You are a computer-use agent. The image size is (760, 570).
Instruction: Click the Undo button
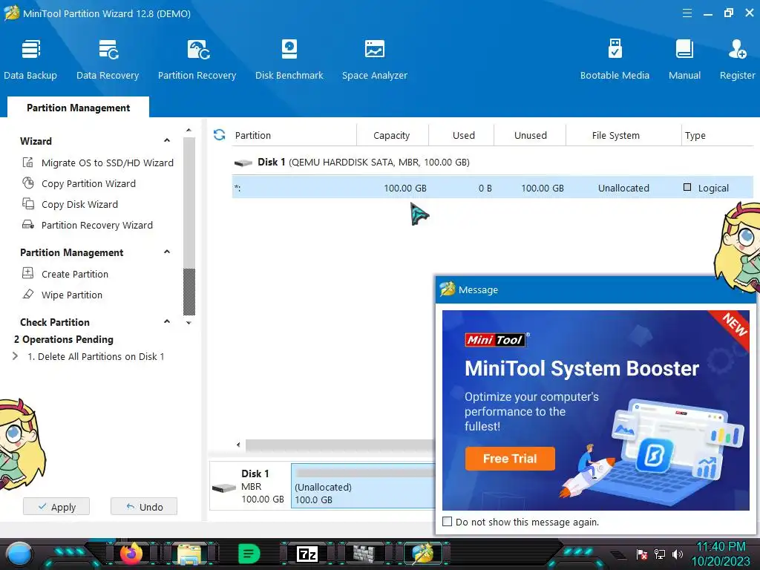pyautogui.click(x=144, y=506)
